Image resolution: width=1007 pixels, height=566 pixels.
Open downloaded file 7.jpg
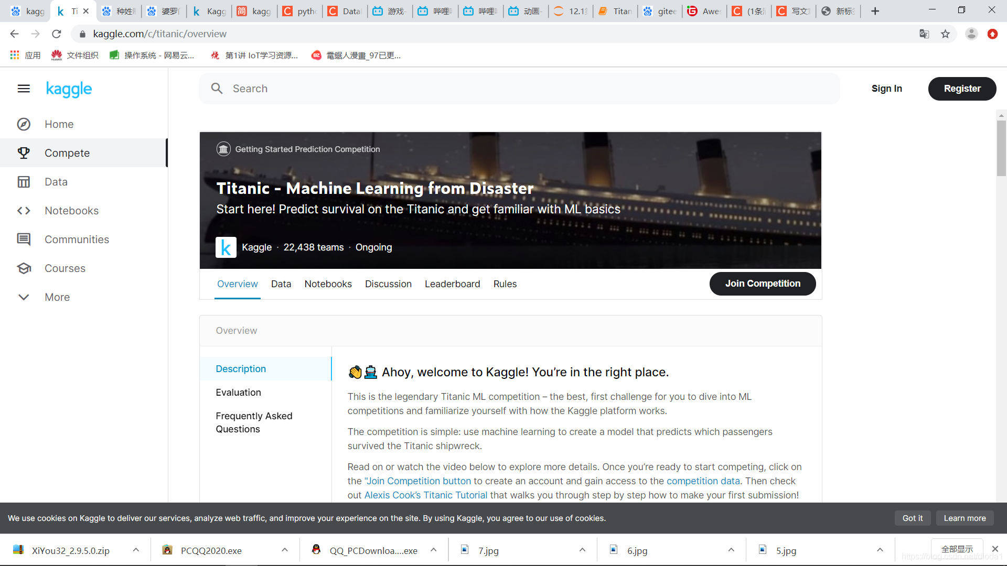(488, 551)
